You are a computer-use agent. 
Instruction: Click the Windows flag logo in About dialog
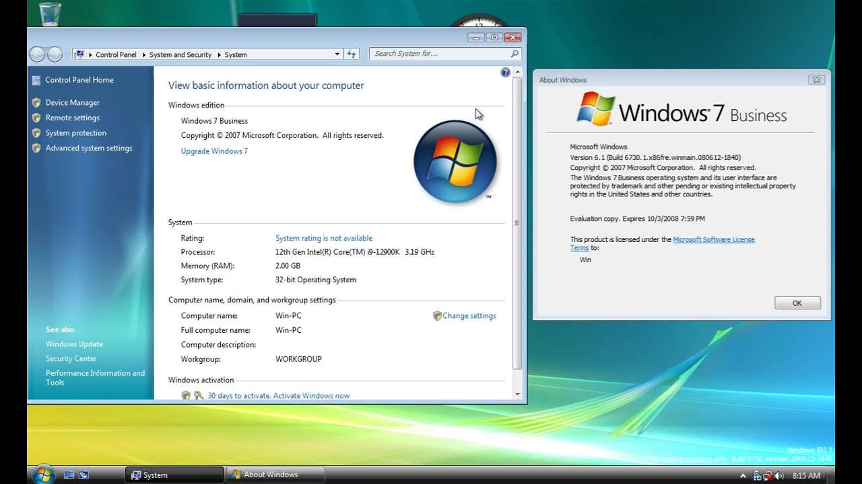(596, 109)
